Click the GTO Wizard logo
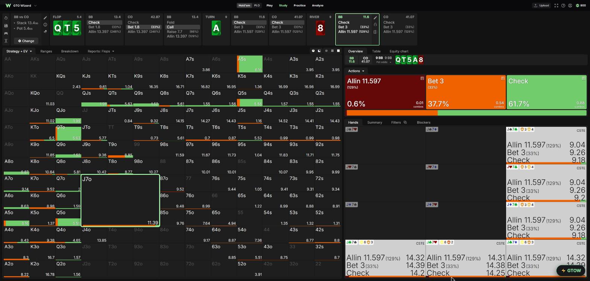 [x=8, y=6]
